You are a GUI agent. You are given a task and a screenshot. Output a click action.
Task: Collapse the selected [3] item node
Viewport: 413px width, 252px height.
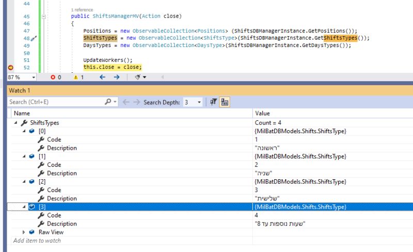point(24,207)
